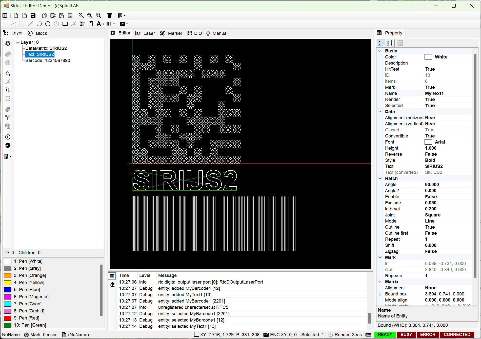Select the Circle drawing tool

tap(48, 24)
